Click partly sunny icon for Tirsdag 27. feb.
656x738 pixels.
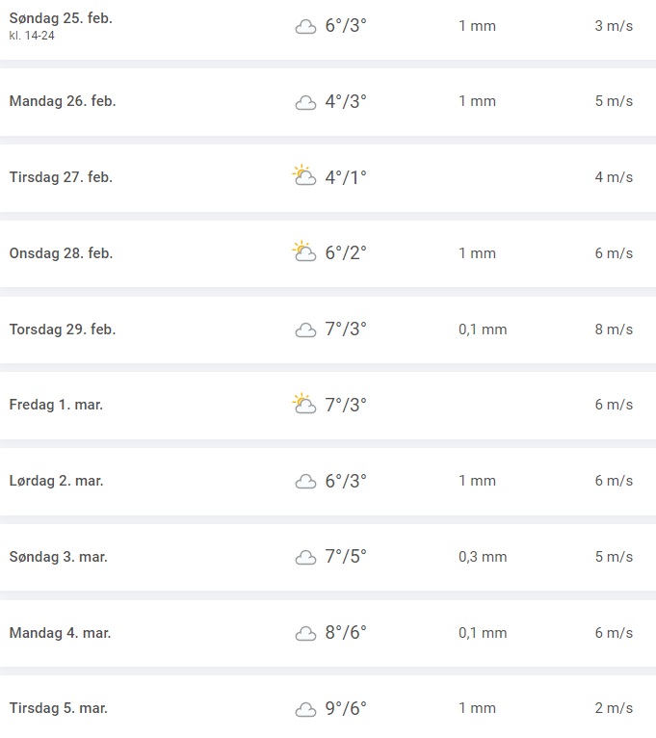click(x=304, y=176)
